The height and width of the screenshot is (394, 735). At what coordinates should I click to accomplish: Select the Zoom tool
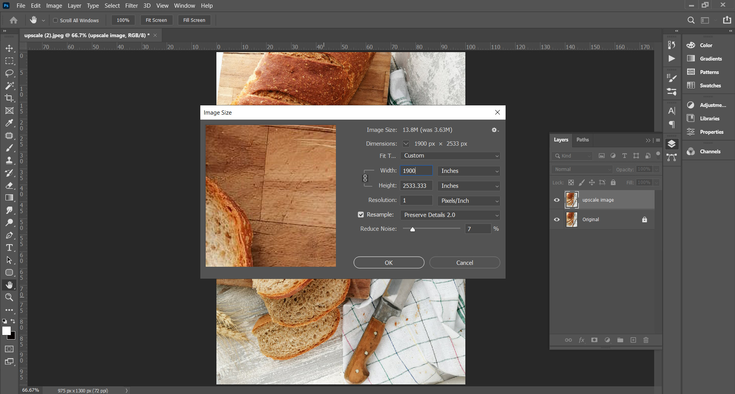(x=9, y=297)
